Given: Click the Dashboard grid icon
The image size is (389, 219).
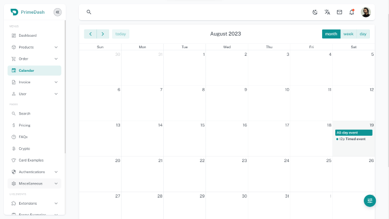Looking at the screenshot, I should 14,36.
